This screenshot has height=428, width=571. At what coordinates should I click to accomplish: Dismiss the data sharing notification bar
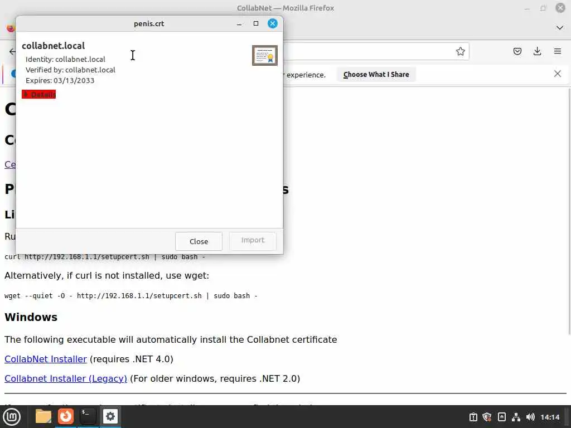(558, 74)
